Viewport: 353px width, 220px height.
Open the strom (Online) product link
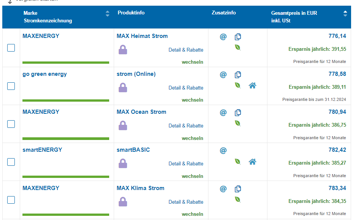(136, 74)
